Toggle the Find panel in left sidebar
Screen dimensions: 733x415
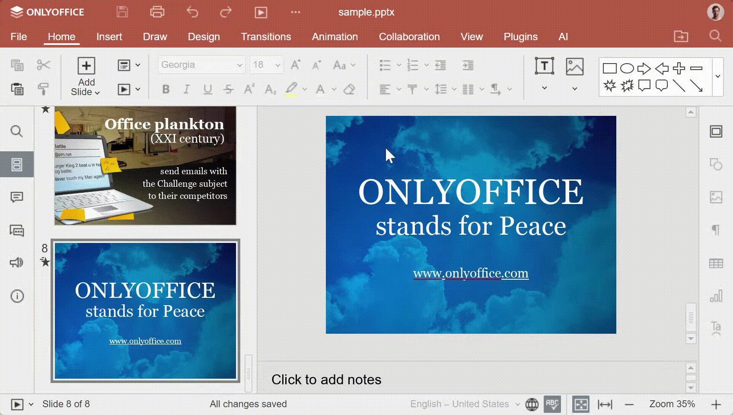tap(17, 131)
